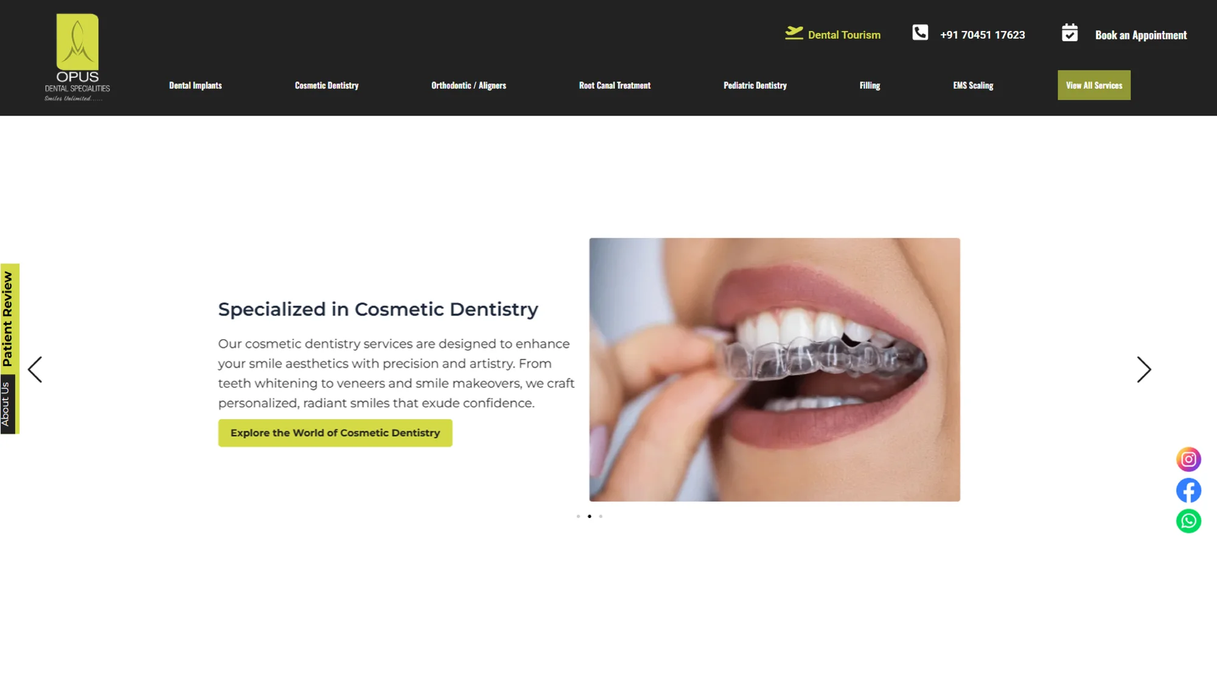Click the airplane Dental Tourism icon

click(x=794, y=33)
